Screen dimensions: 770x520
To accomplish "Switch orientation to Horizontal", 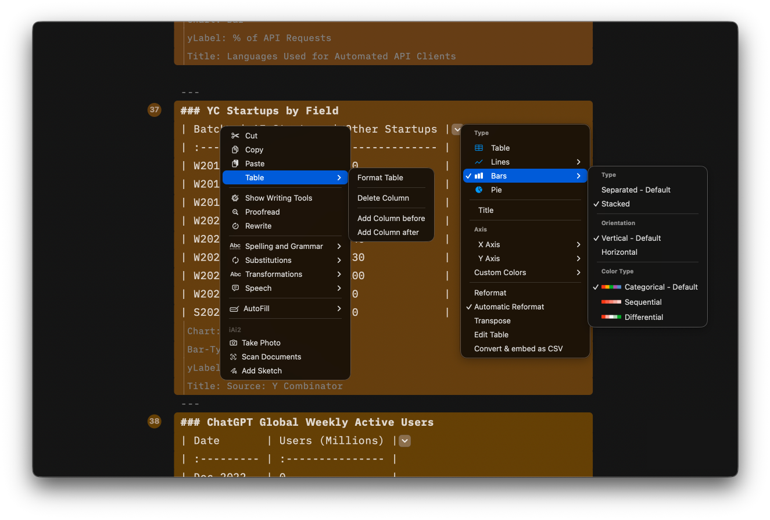I will (x=619, y=252).
